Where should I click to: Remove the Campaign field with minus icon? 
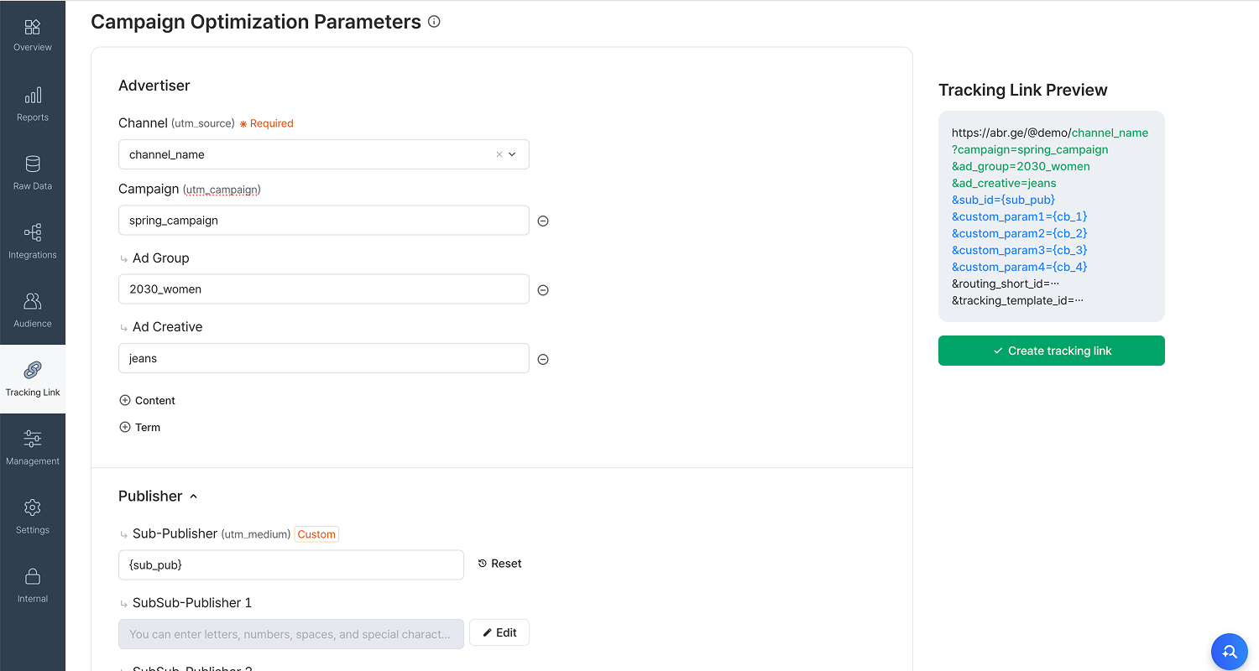[x=543, y=221]
